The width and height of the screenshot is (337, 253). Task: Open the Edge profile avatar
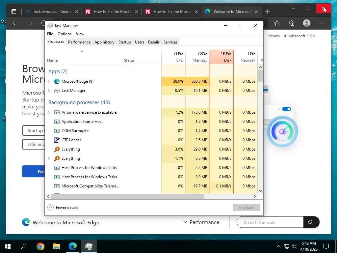307,23
